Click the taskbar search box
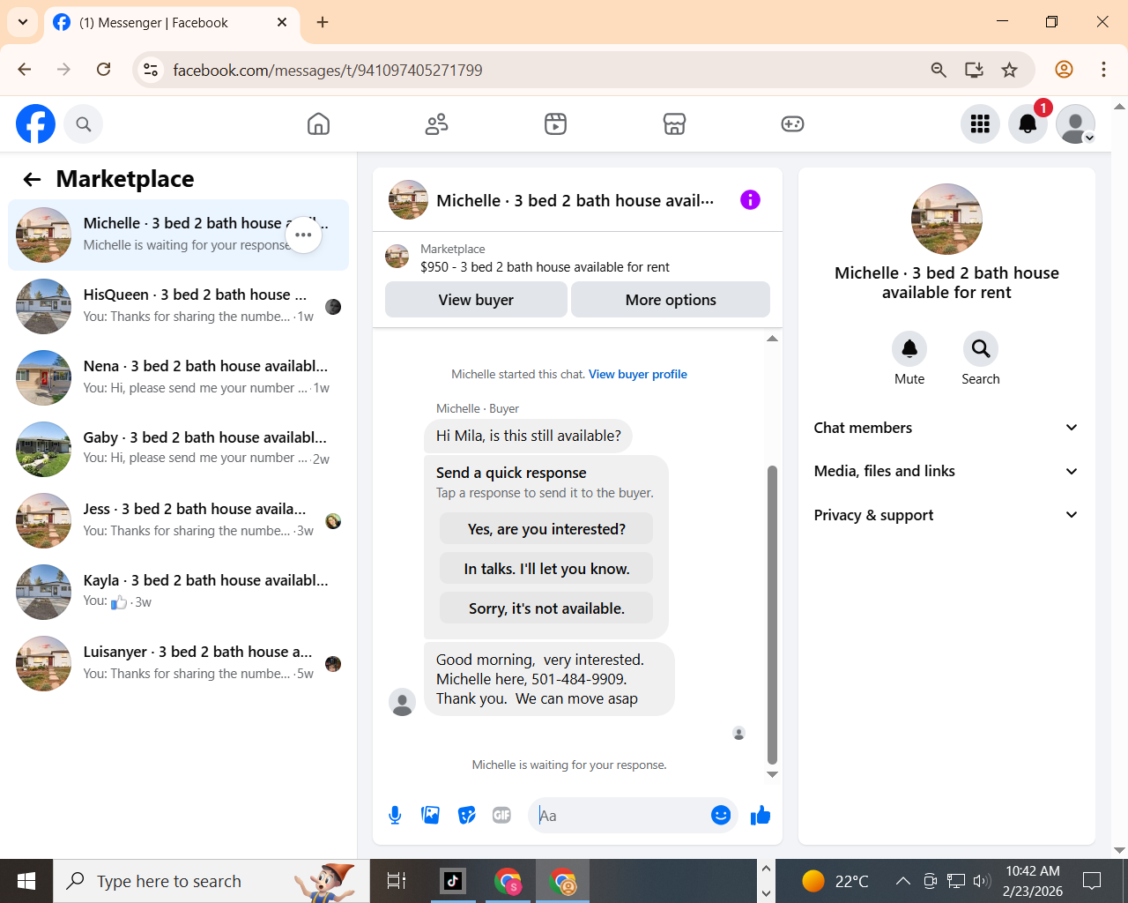Image resolution: width=1128 pixels, height=903 pixels. coord(211,881)
